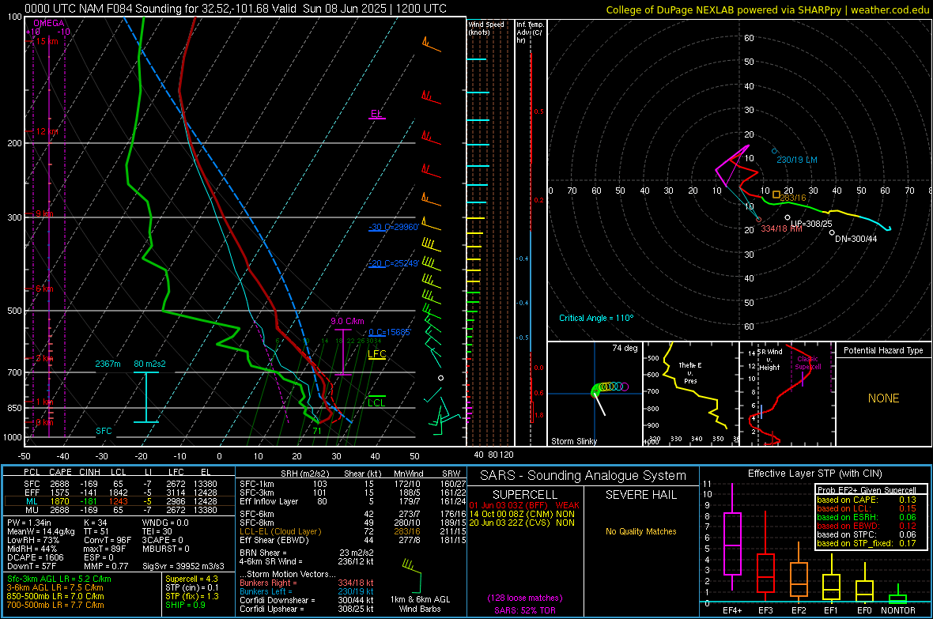The height and width of the screenshot is (619, 933).
Task: Click the UP=308/25 Corfidi upshear marker
Action: pos(788,218)
